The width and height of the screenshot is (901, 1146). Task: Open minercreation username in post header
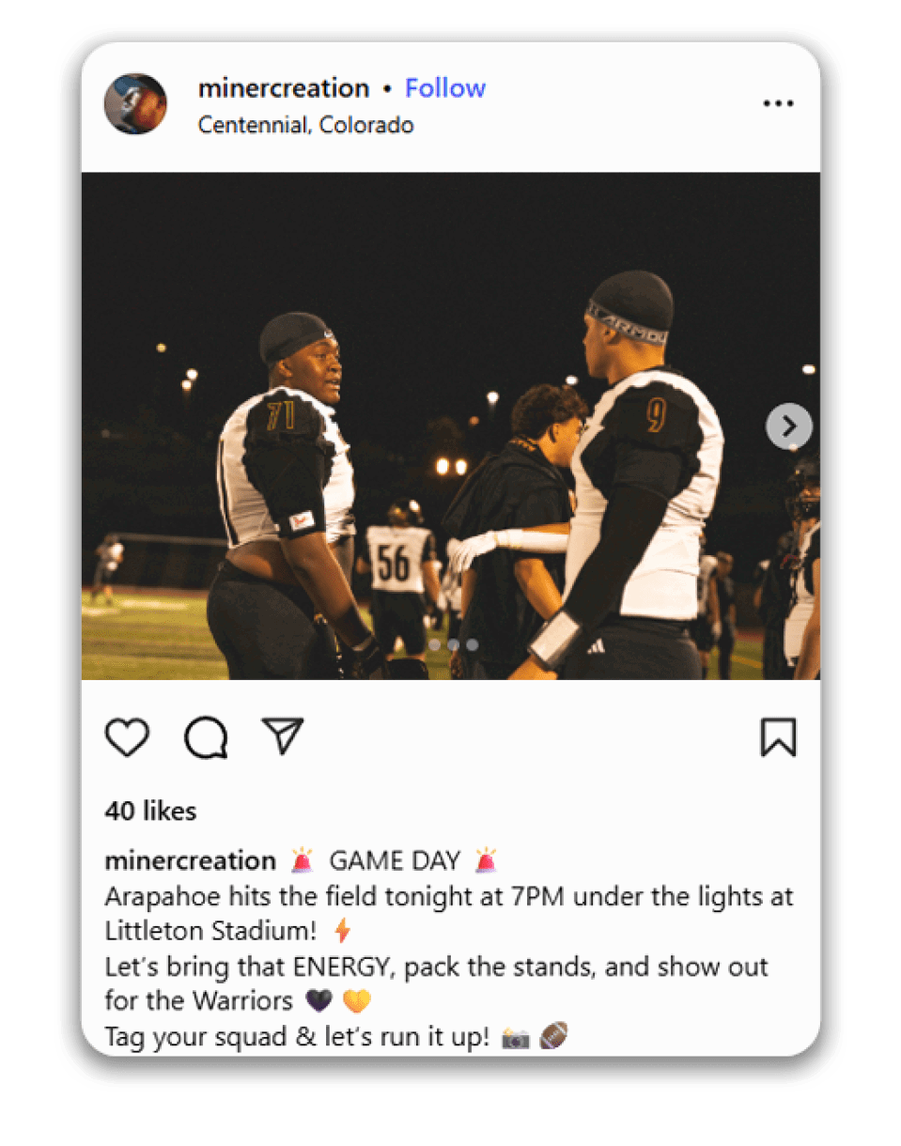tap(284, 88)
